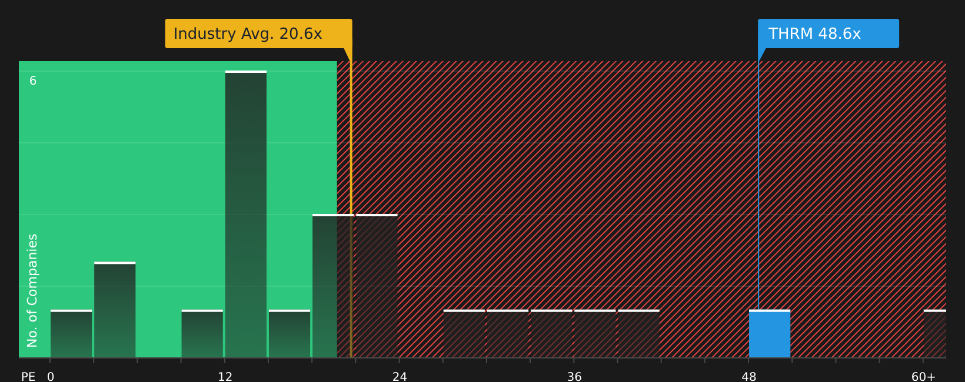
Task: Click the tallest bar at PE 12
Action: (246, 214)
